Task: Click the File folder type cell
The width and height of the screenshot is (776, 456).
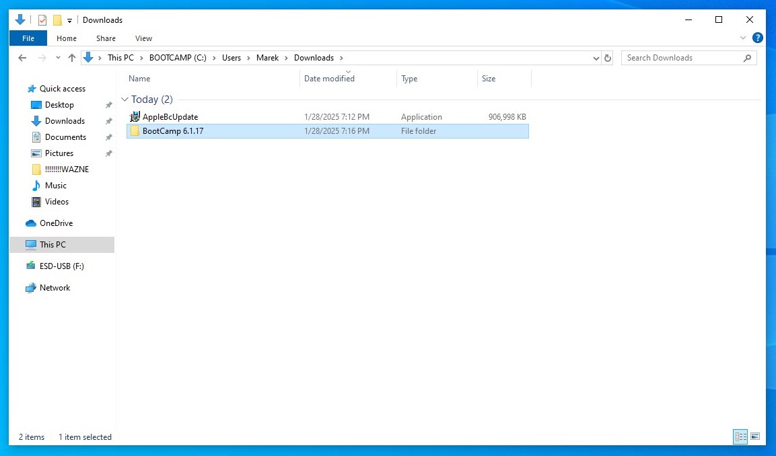Action: [419, 131]
